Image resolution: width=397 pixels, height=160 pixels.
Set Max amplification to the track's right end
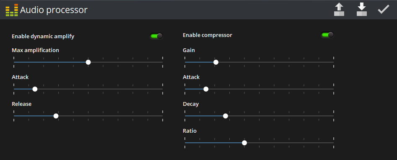(162, 62)
